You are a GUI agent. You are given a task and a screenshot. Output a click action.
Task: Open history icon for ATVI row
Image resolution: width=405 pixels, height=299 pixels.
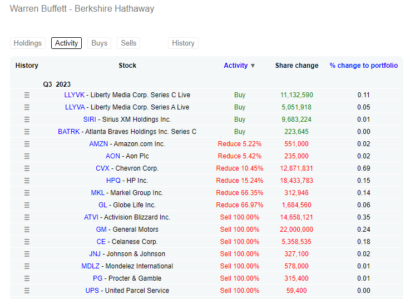coord(27,217)
